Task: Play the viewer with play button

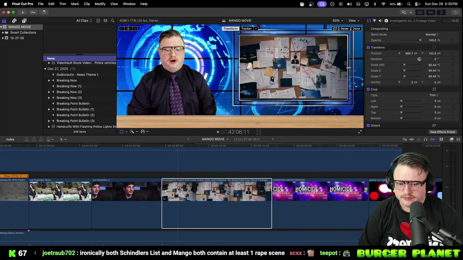Action: [x=218, y=132]
